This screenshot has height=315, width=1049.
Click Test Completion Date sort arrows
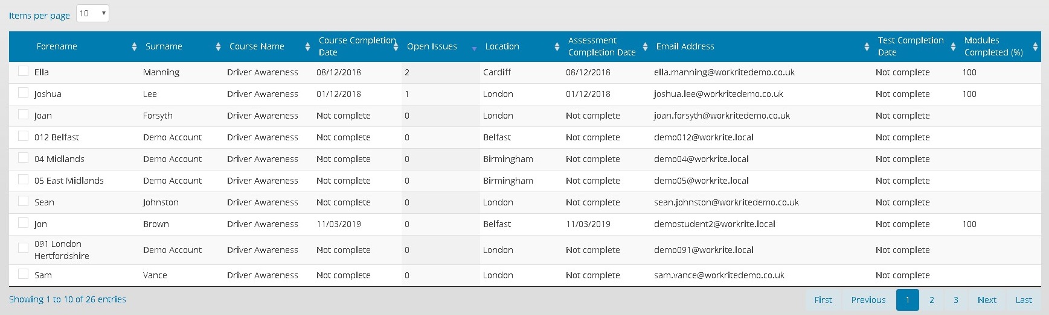tap(953, 47)
